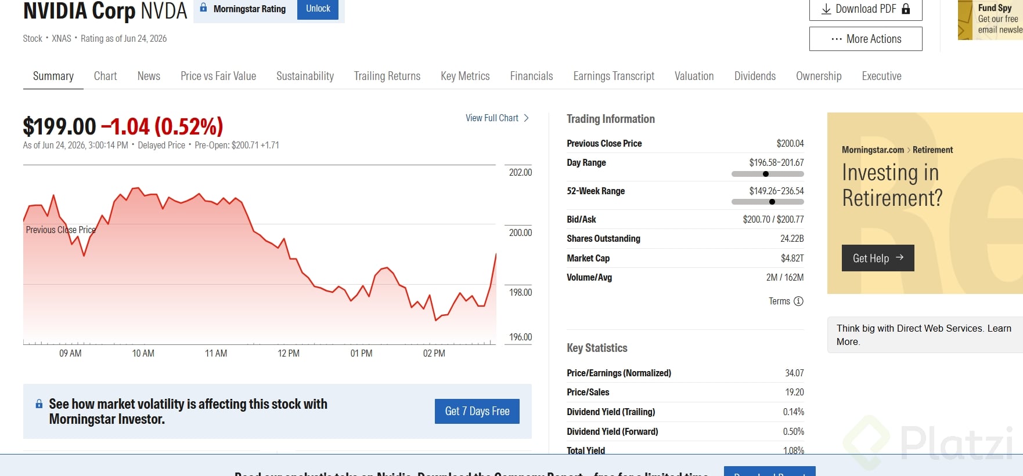Click the arrow icon on Get Help button
Screen dimensions: 1023x476
tap(899, 257)
